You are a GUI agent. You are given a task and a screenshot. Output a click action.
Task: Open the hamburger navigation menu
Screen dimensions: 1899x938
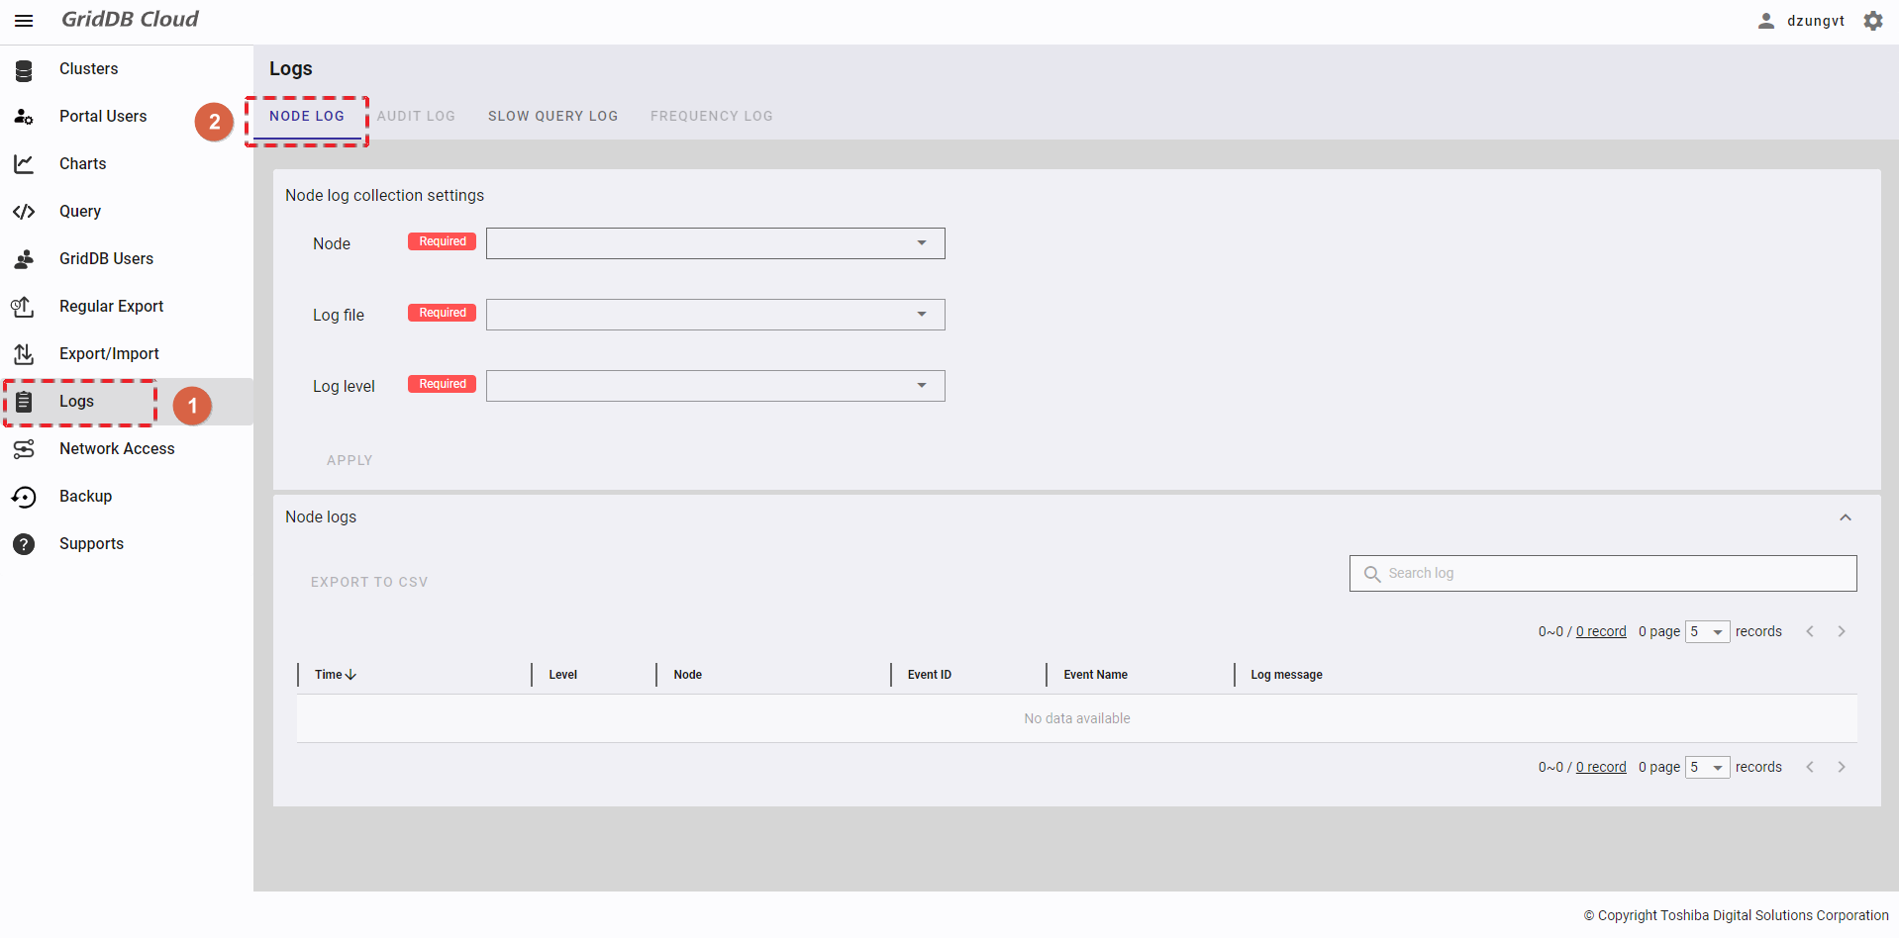pos(24,21)
